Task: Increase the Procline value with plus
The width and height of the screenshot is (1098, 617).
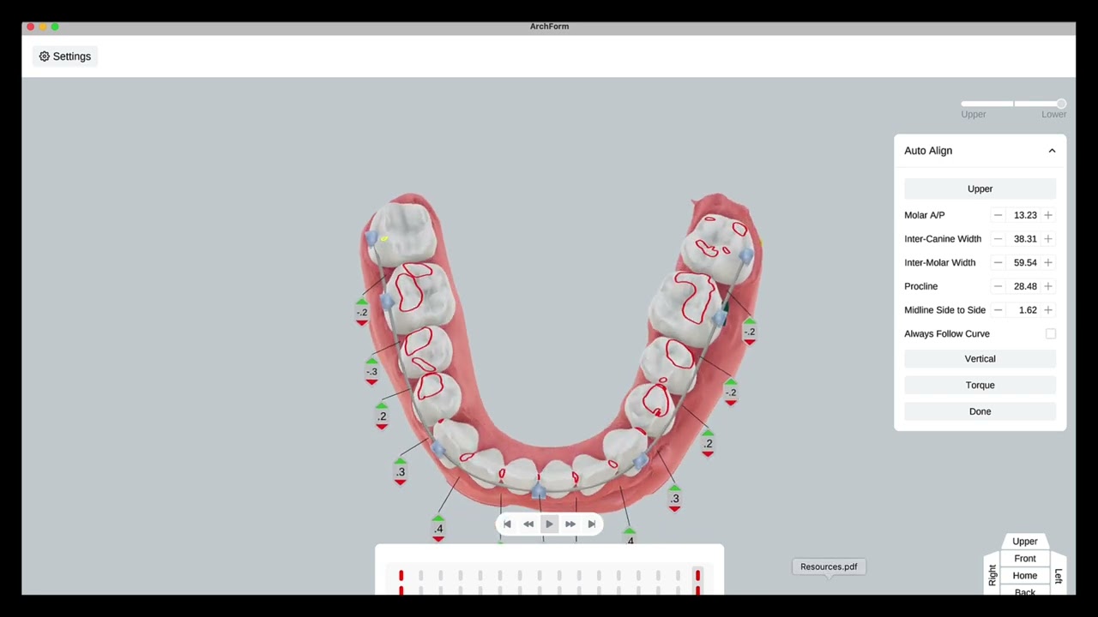Action: 1048,286
